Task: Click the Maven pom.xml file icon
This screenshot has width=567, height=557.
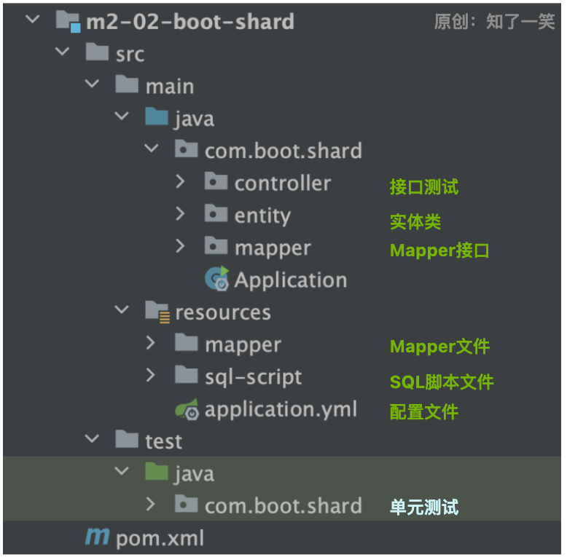Action: point(97,538)
